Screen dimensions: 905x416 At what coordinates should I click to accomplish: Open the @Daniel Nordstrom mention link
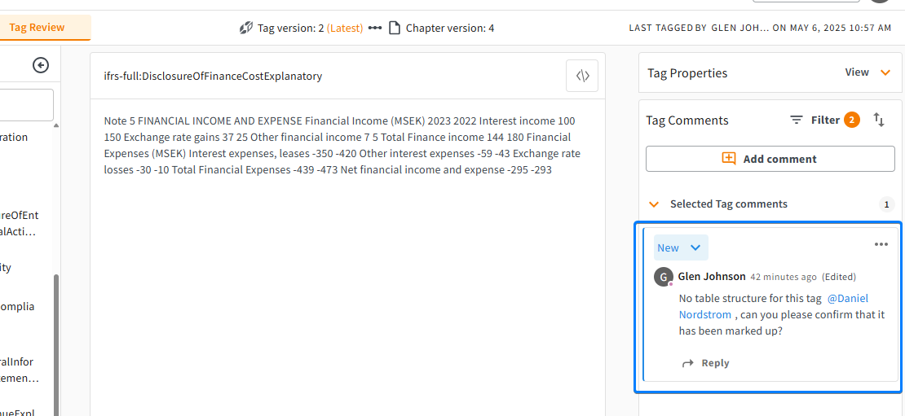774,307
